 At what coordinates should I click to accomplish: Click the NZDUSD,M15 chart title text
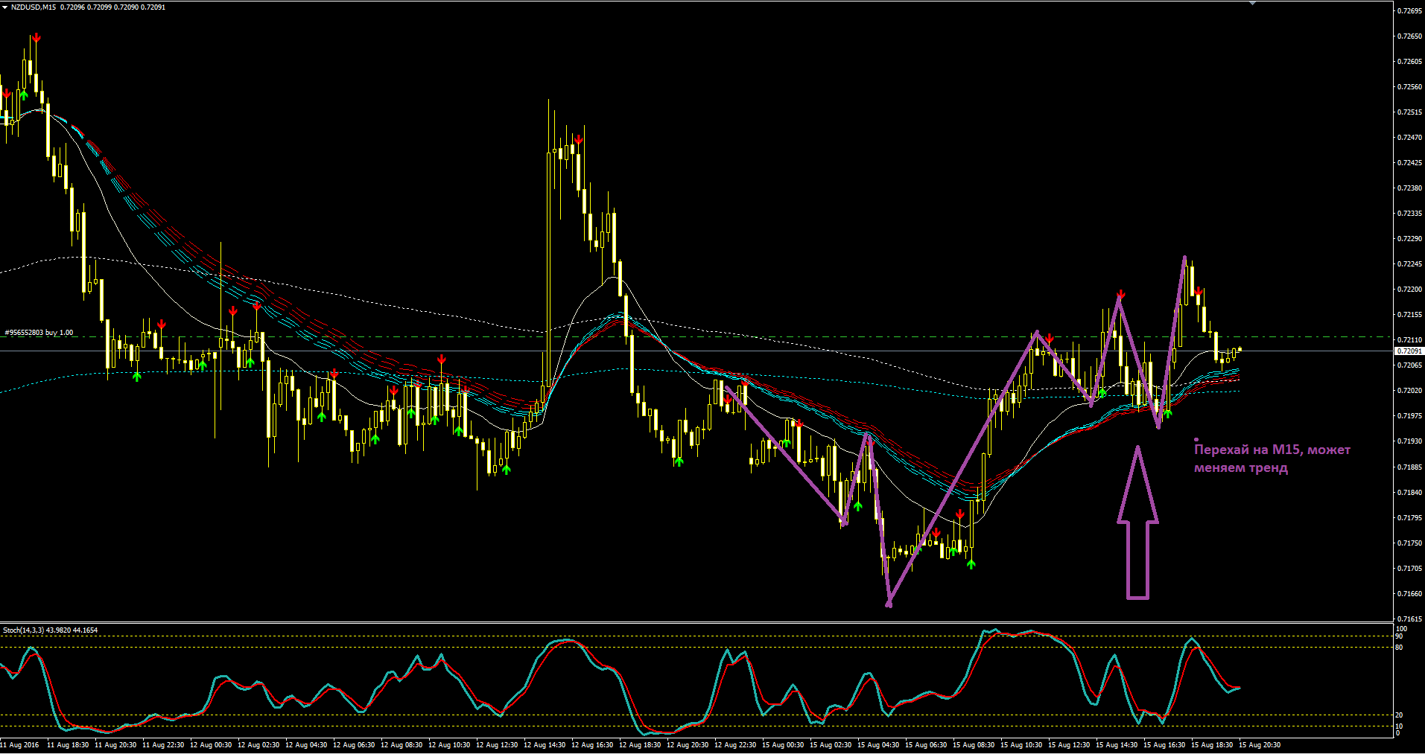tap(34, 7)
